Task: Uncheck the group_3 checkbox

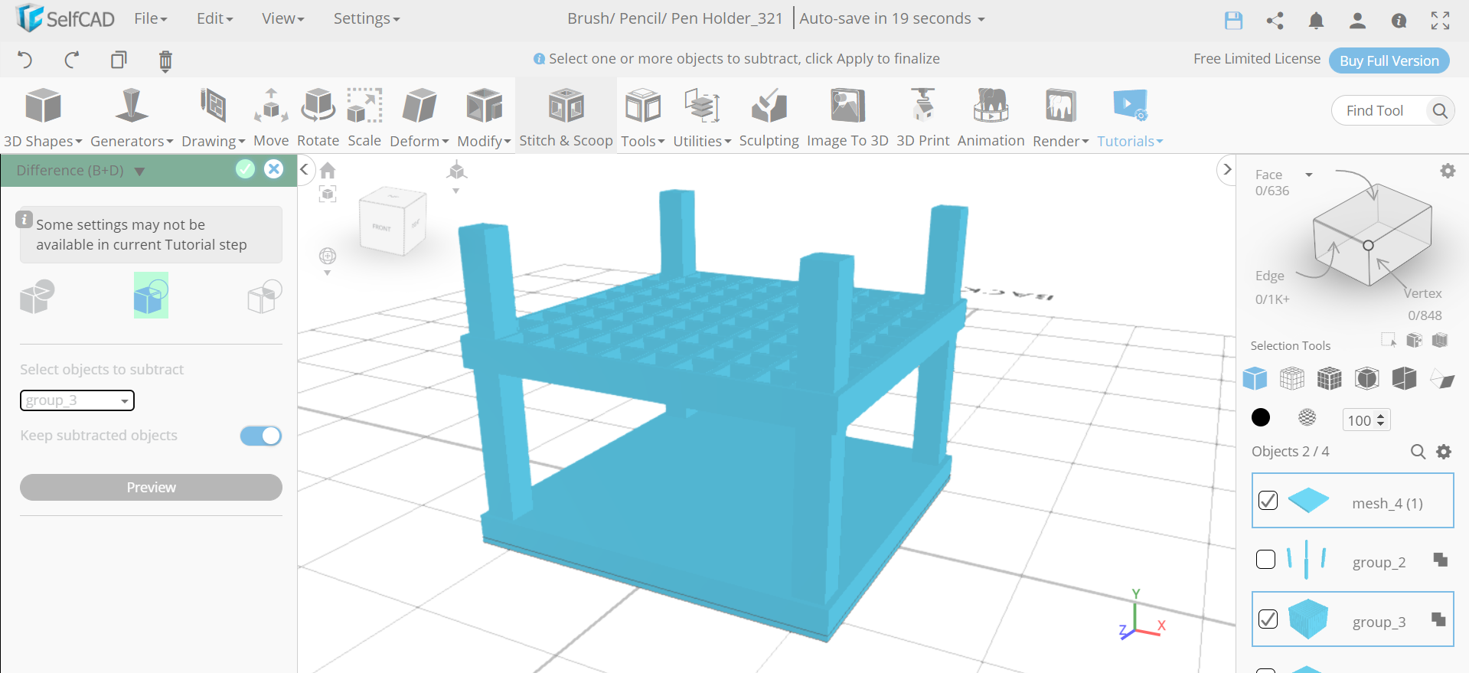Action: pyautogui.click(x=1268, y=619)
